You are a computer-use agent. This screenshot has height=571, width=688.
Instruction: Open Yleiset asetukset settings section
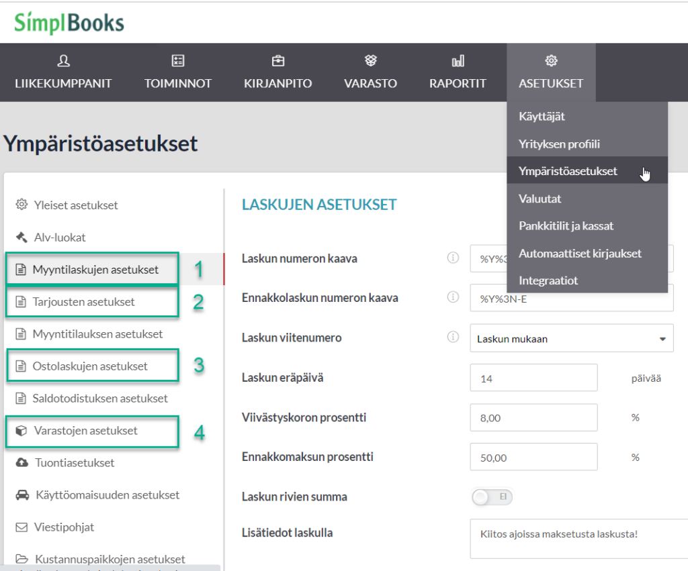click(x=75, y=205)
